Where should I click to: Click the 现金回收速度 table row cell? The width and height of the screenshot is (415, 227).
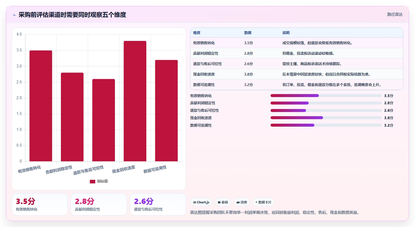pyautogui.click(x=204, y=74)
